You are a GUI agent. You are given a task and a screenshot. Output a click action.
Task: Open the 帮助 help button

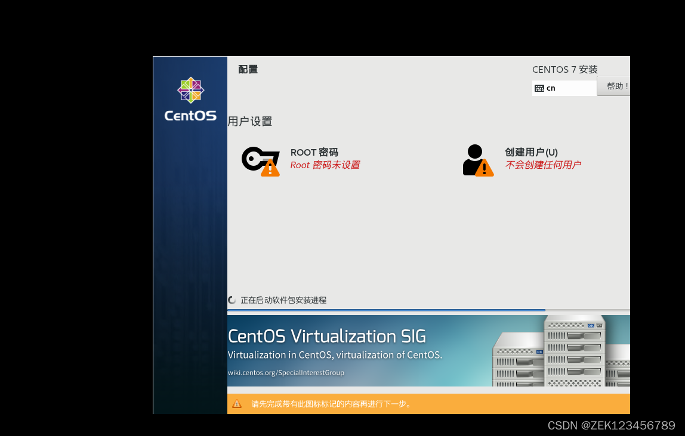[x=613, y=86]
